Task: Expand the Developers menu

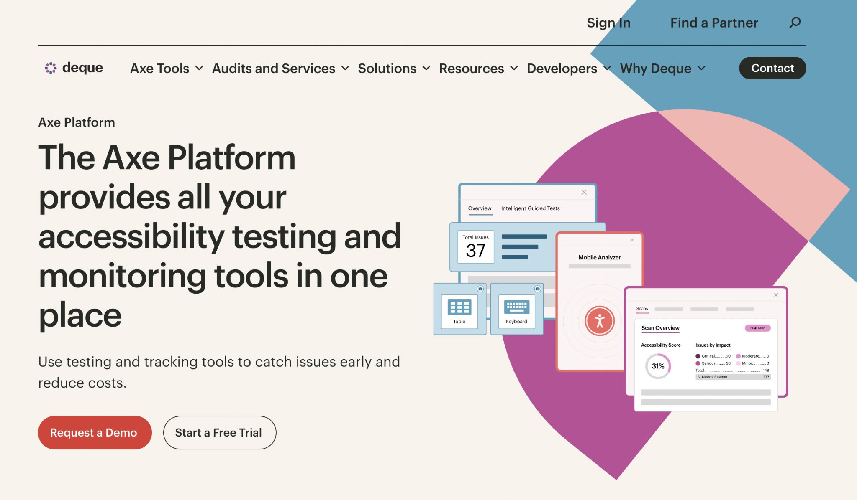Action: 569,68
